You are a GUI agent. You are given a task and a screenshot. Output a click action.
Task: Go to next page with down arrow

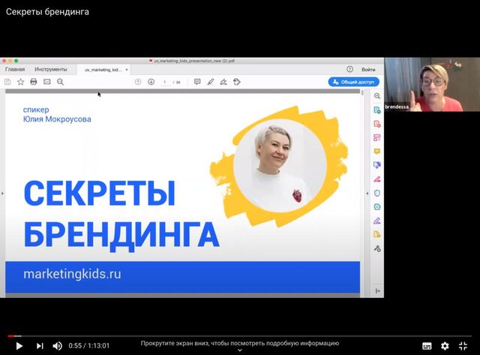151,82
